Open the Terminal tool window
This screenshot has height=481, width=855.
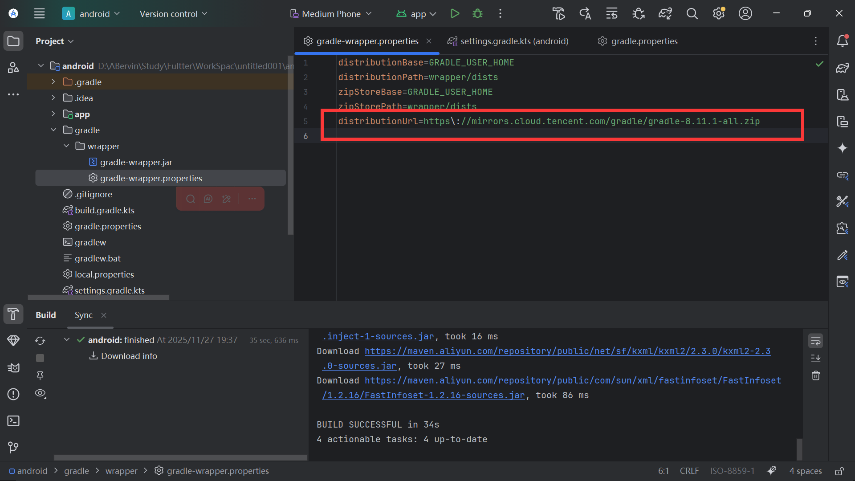click(x=13, y=421)
